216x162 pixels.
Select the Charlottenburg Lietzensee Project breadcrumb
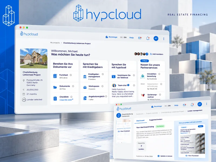[77, 43]
